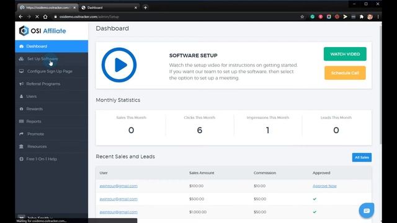Click the green approved checkmark in $1,000.00 row

click(314, 212)
